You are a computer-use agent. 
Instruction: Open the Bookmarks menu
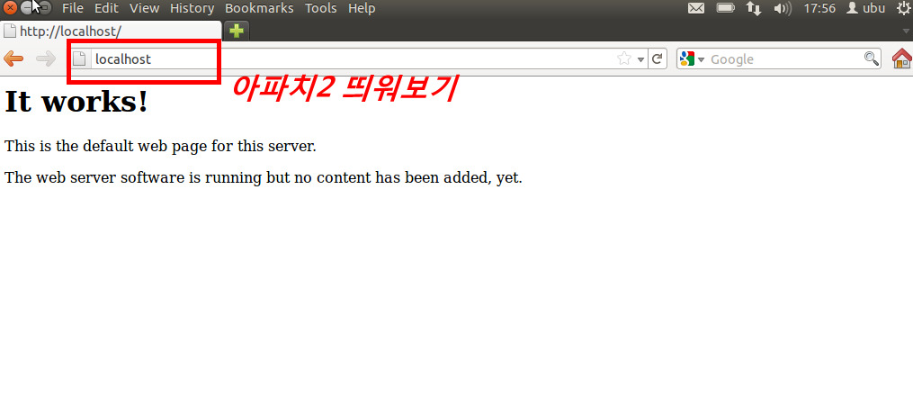pos(259,9)
